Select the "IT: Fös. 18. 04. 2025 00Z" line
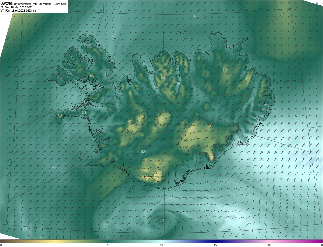 pyautogui.click(x=16, y=7)
